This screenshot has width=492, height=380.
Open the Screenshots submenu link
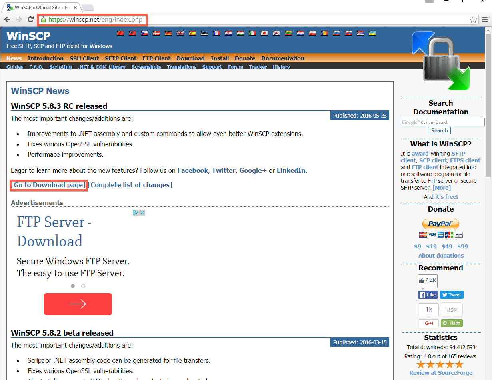pyautogui.click(x=146, y=67)
